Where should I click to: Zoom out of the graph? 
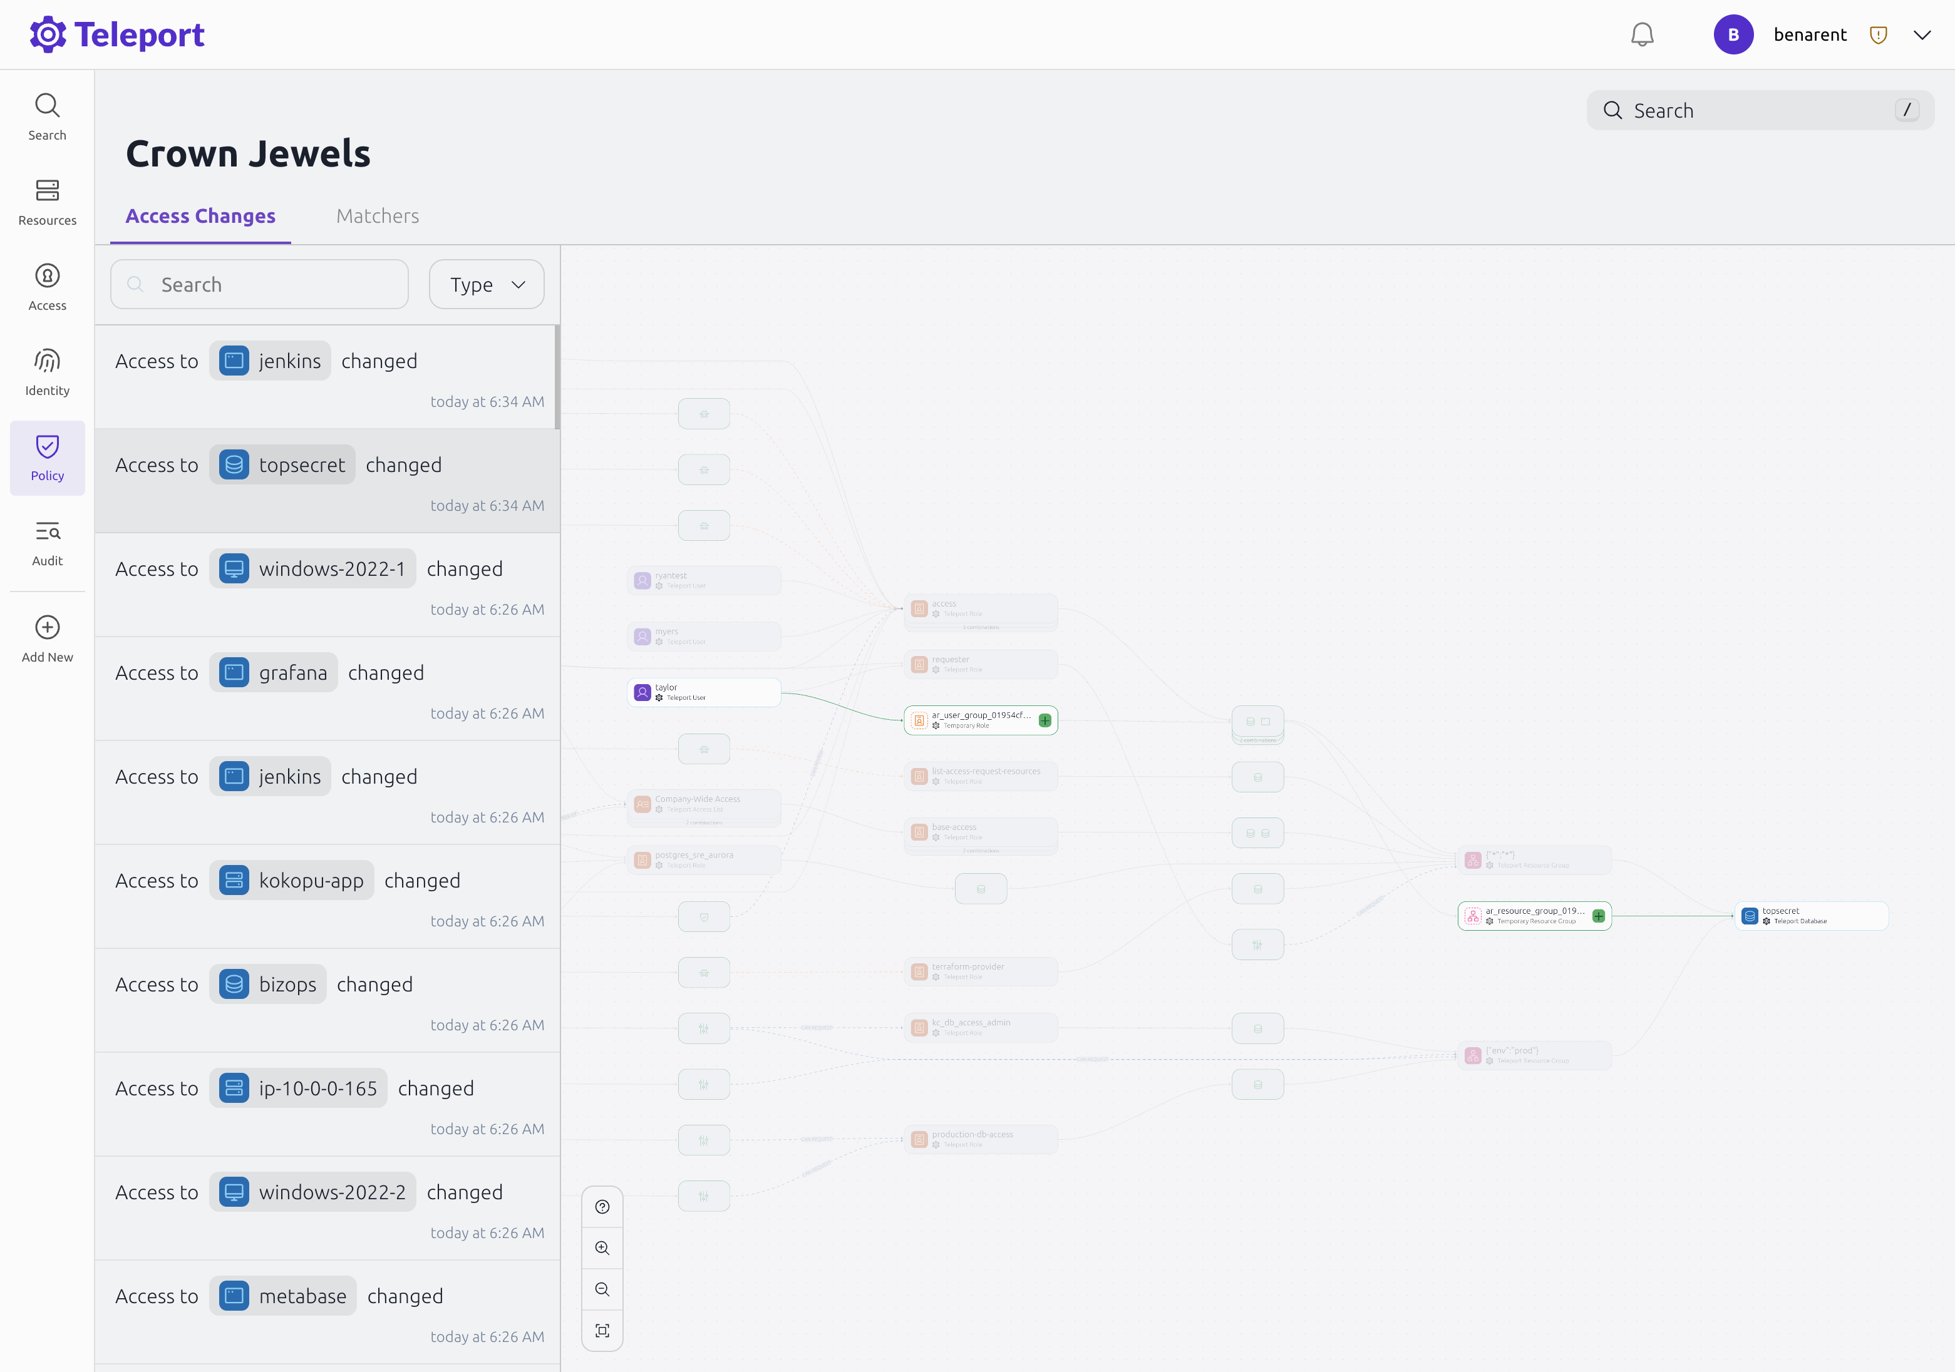[602, 1289]
